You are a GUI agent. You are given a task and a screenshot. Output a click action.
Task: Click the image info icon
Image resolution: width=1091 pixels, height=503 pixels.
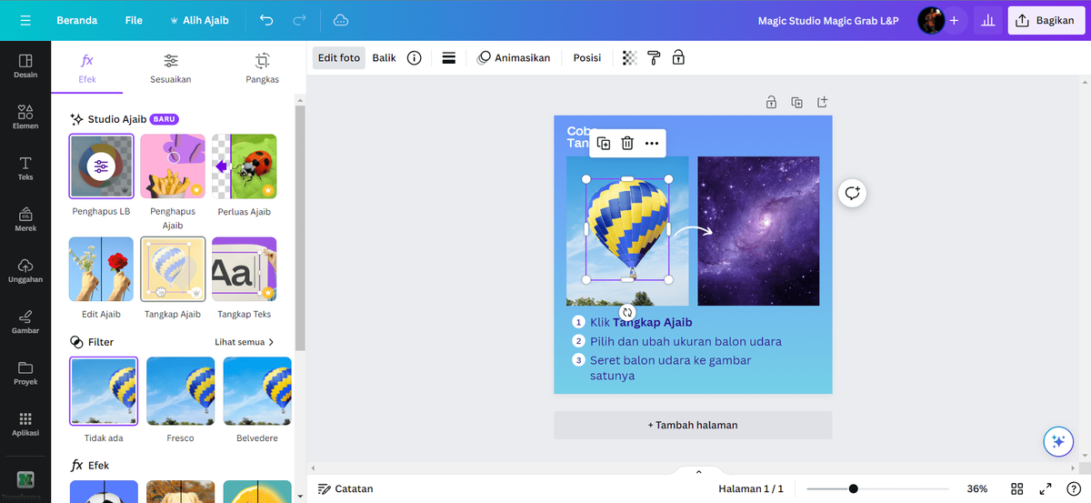pyautogui.click(x=414, y=57)
